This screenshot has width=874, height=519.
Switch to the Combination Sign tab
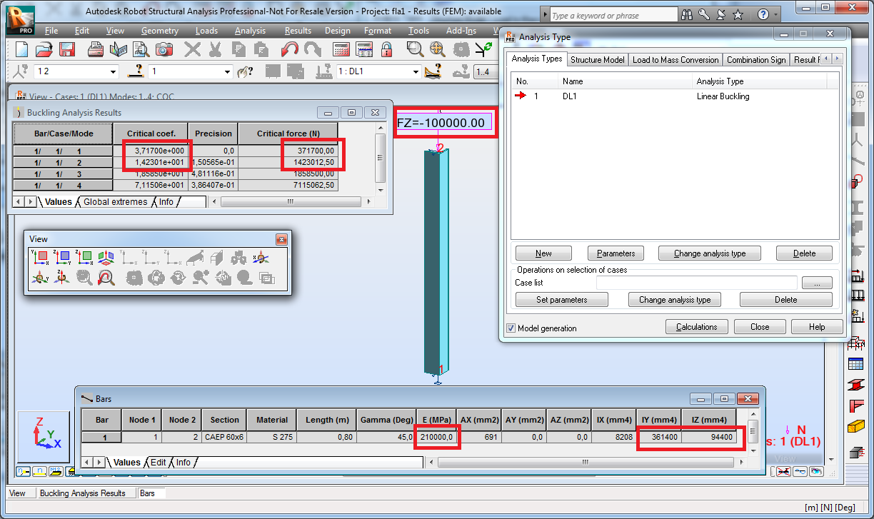pyautogui.click(x=756, y=60)
